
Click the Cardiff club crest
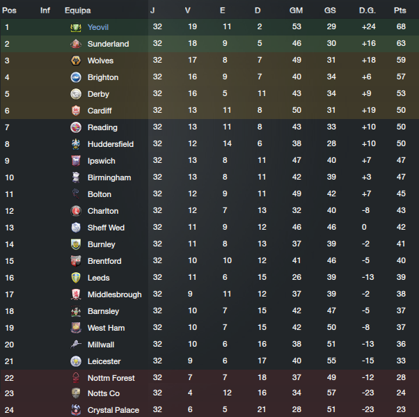(x=76, y=111)
